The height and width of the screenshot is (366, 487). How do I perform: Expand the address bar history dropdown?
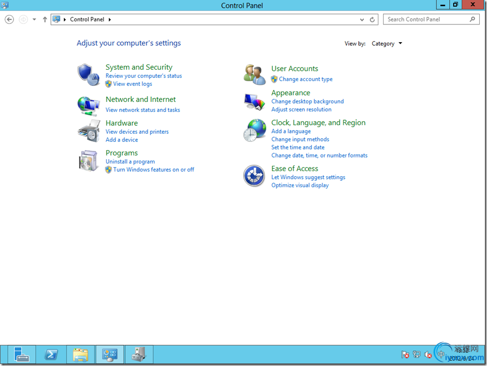point(362,20)
